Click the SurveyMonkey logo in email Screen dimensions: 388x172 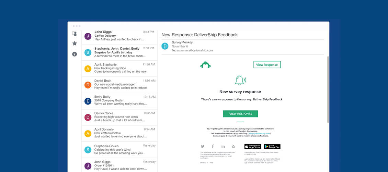pyautogui.click(x=205, y=64)
